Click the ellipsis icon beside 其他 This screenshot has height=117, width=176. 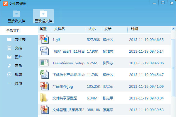tap(9, 83)
